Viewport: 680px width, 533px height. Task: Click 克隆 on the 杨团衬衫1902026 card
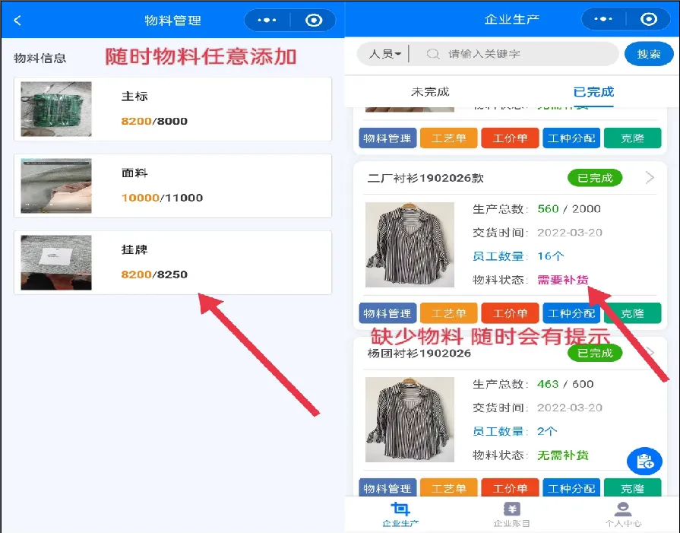(x=633, y=488)
